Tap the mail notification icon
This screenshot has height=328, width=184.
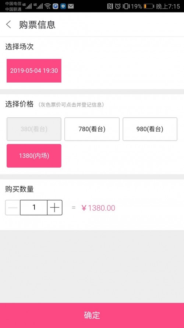pyautogui.click(x=71, y=6)
